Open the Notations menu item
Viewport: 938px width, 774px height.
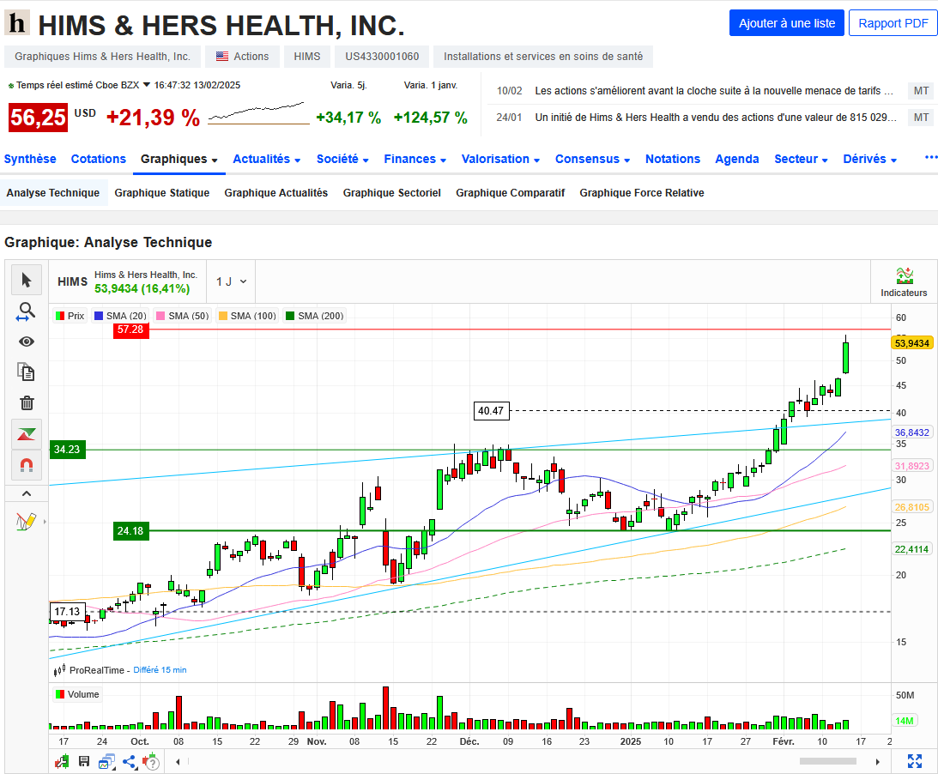click(x=673, y=159)
